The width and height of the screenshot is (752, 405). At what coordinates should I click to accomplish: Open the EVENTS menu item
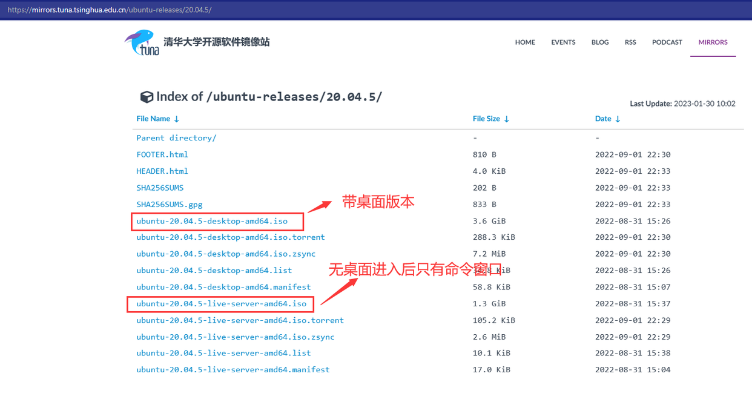563,42
